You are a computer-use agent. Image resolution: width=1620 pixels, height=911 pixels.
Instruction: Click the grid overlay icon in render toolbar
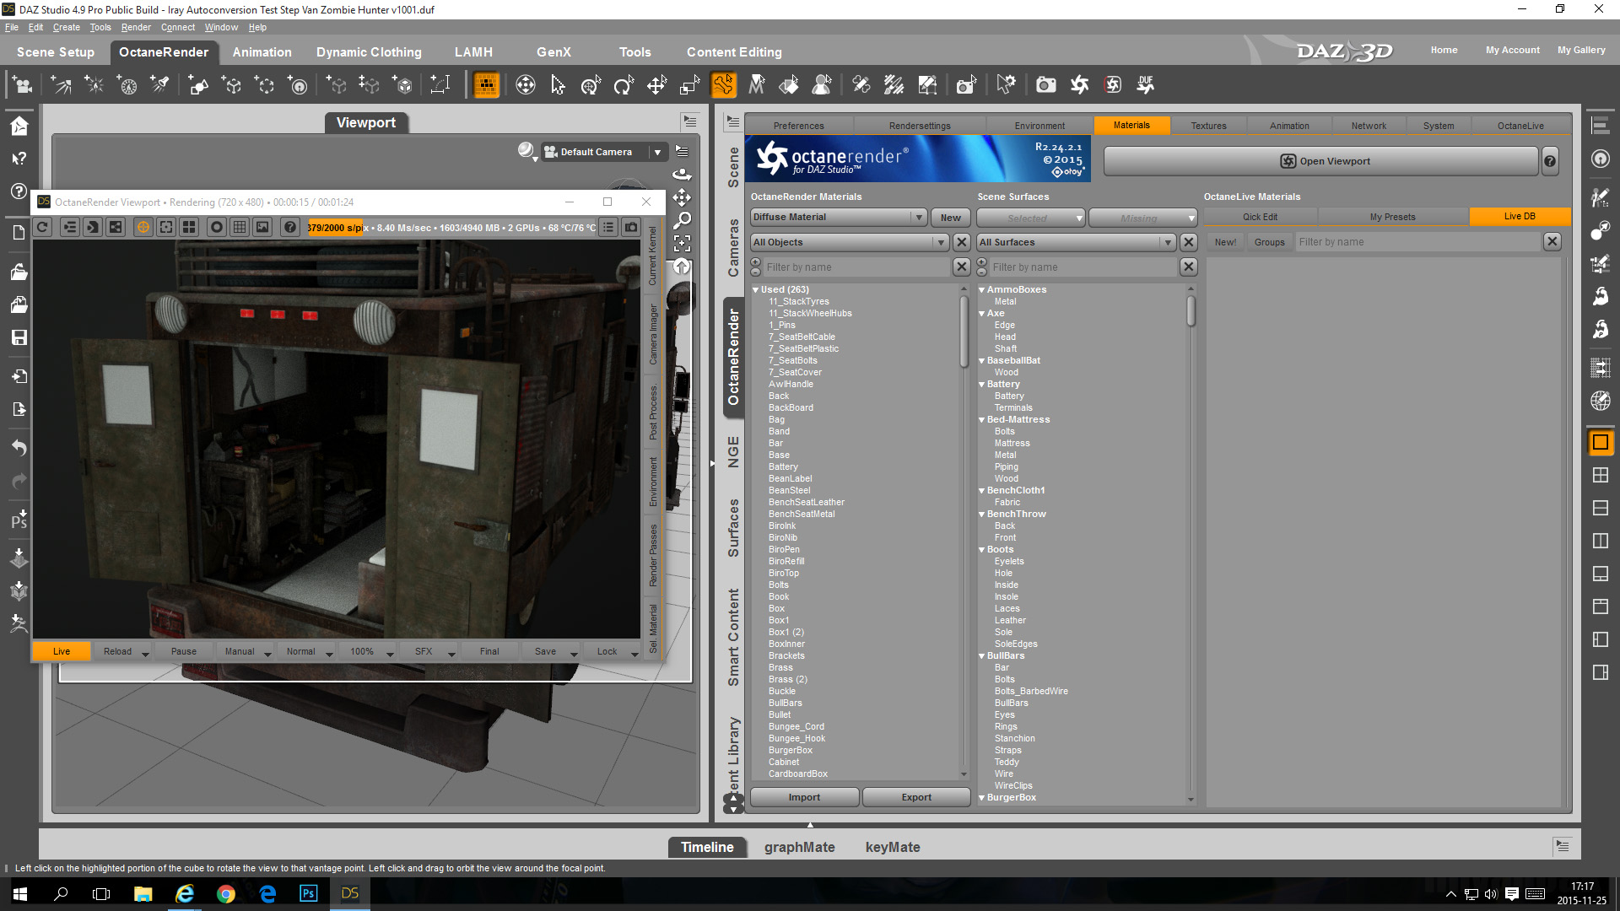click(x=240, y=227)
